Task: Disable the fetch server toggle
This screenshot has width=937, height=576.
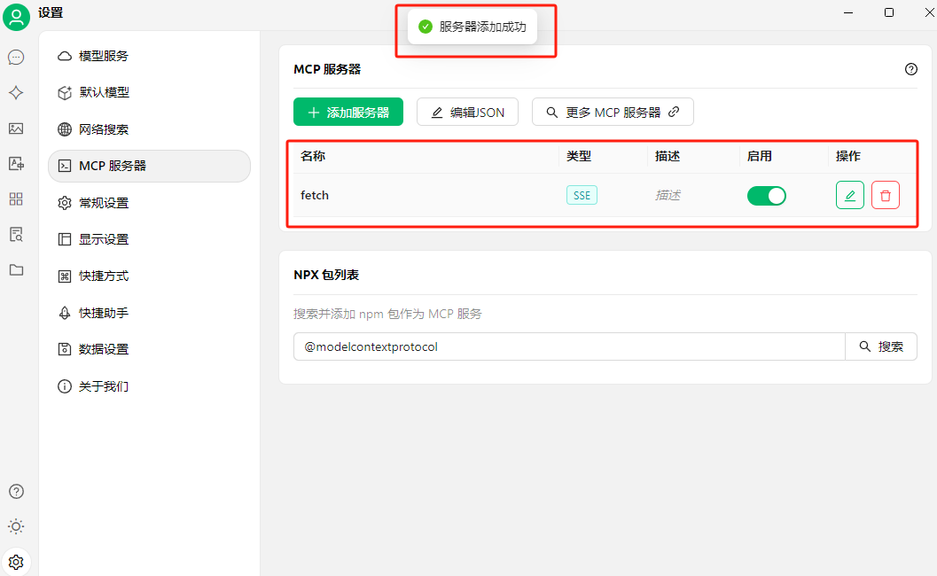Action: point(766,195)
